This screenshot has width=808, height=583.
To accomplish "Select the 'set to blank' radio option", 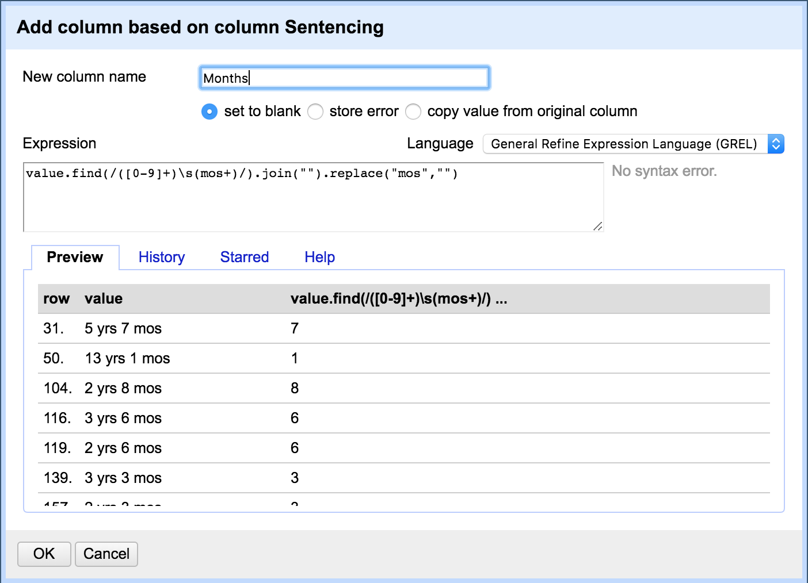I will coord(209,112).
